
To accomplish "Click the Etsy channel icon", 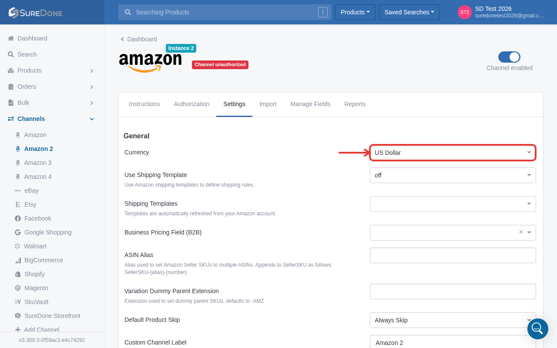I will click(18, 204).
